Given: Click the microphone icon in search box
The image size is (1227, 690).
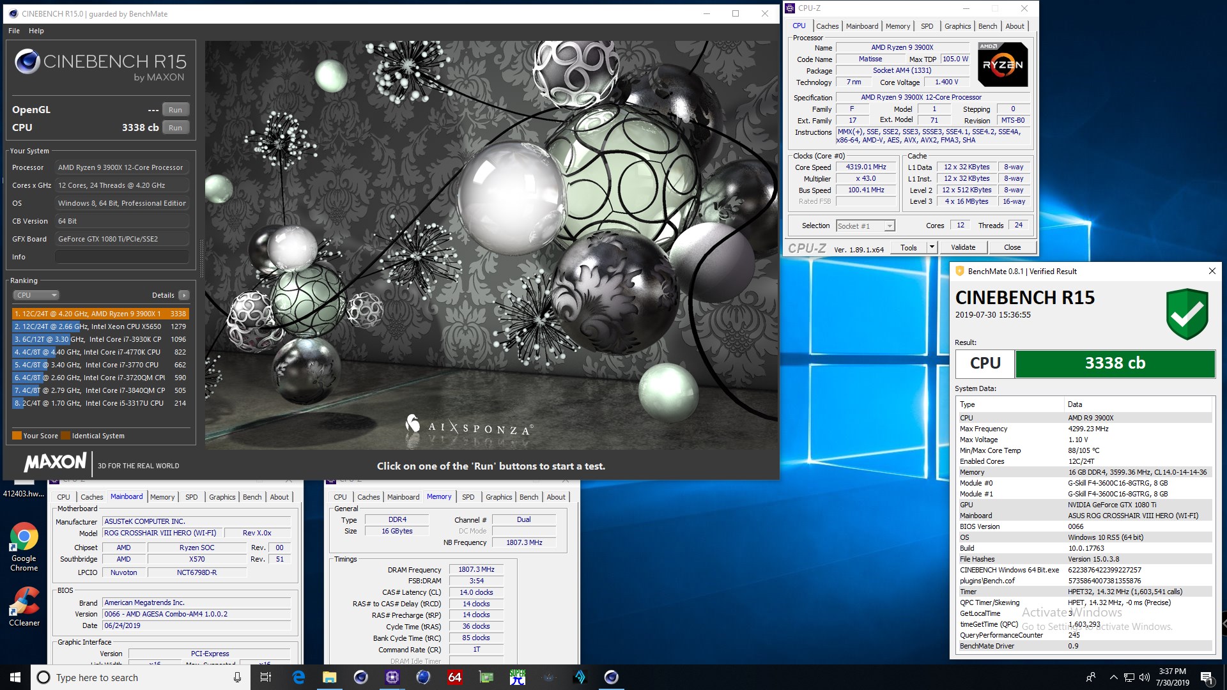Looking at the screenshot, I should click(237, 677).
